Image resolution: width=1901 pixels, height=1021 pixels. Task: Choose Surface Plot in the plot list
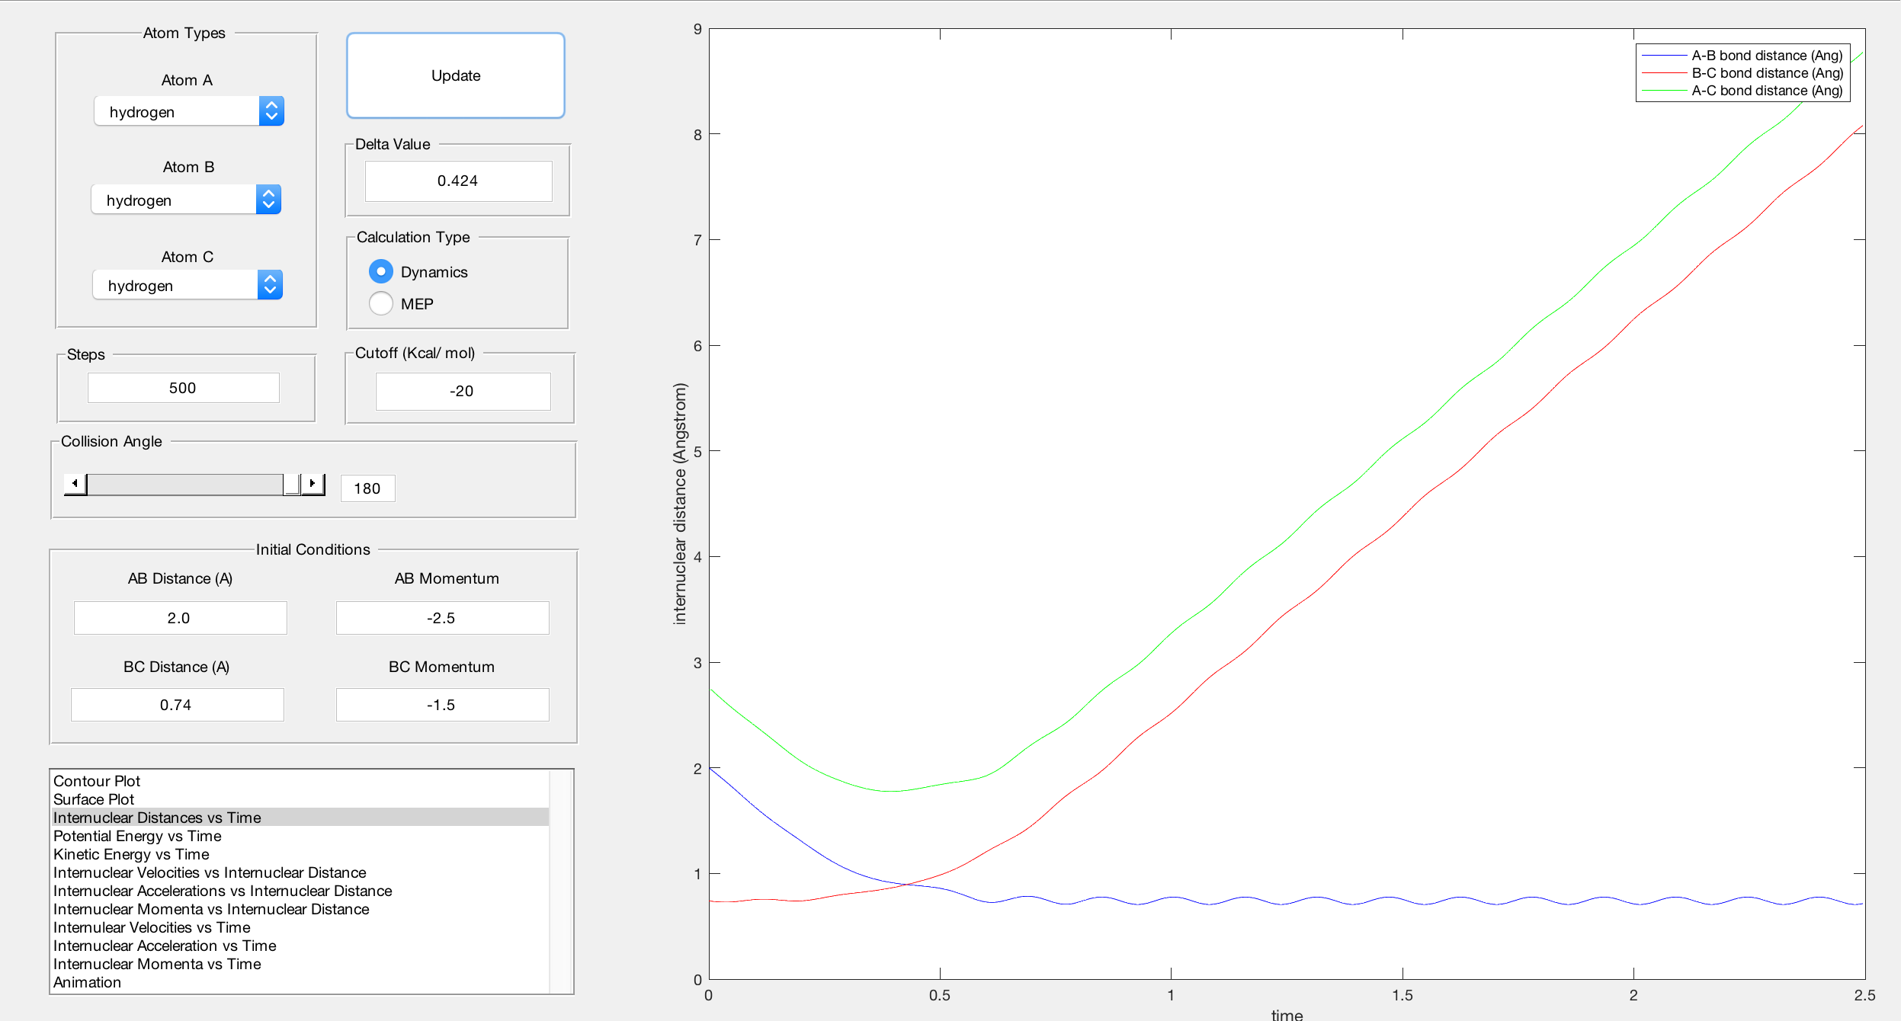point(94,799)
